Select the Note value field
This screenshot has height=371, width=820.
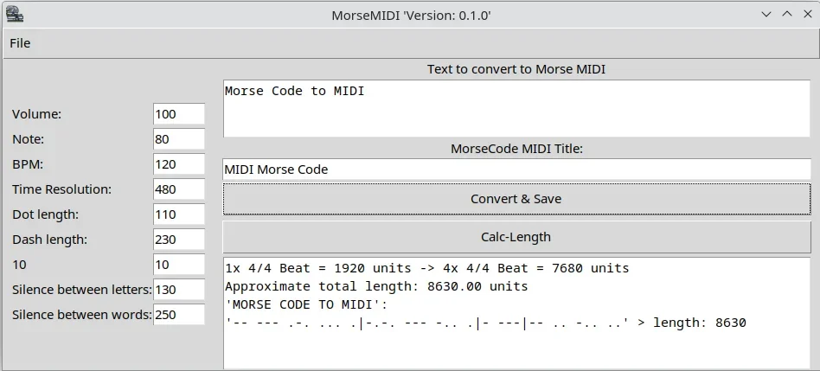pos(178,139)
